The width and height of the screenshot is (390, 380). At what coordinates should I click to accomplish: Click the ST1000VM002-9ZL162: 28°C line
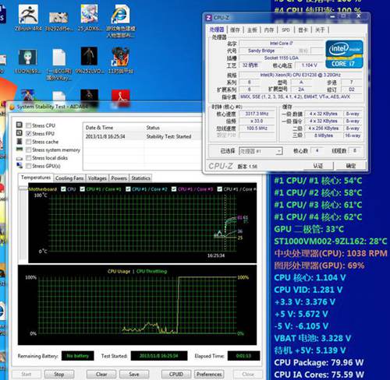331,241
